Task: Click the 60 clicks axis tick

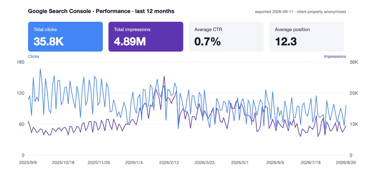Action: click(x=22, y=124)
